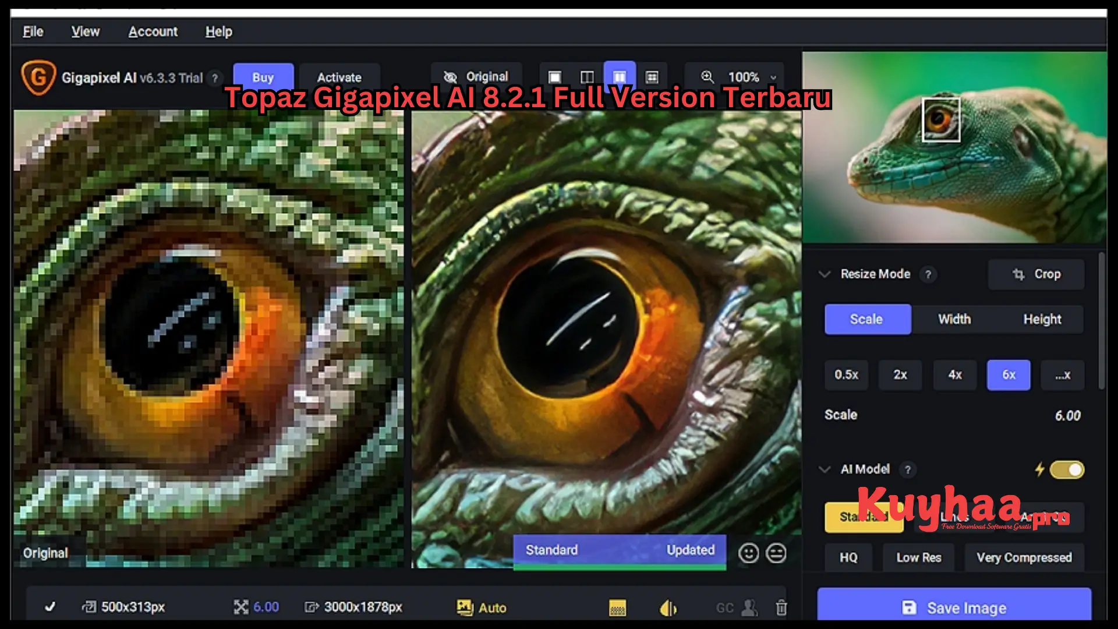Choose the 6x scale factor
The width and height of the screenshot is (1118, 629).
[1009, 374]
